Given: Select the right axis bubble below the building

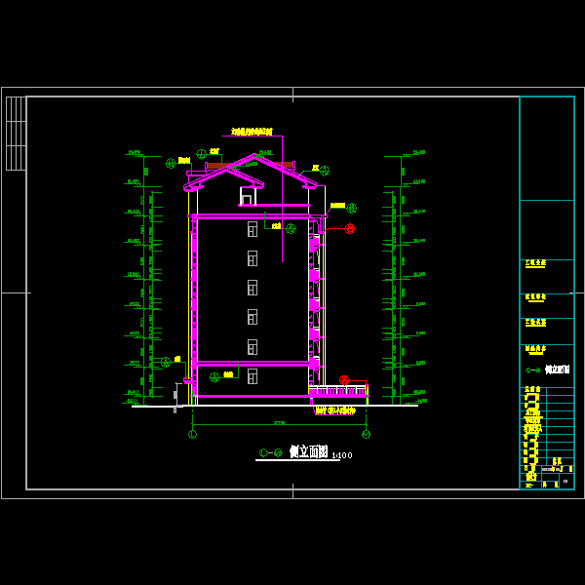Looking at the screenshot, I should (366, 434).
